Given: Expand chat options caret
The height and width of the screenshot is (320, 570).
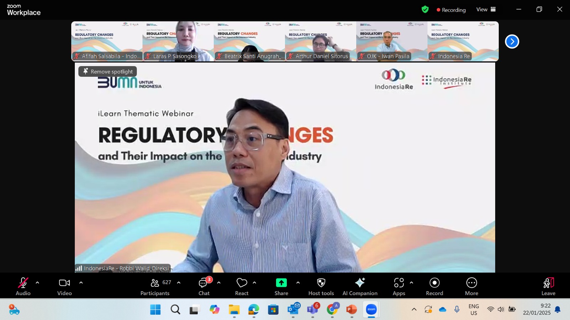Looking at the screenshot, I should (219, 283).
